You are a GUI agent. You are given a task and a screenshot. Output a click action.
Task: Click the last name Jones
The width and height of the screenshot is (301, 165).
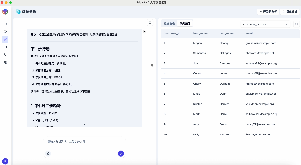tap(223, 73)
